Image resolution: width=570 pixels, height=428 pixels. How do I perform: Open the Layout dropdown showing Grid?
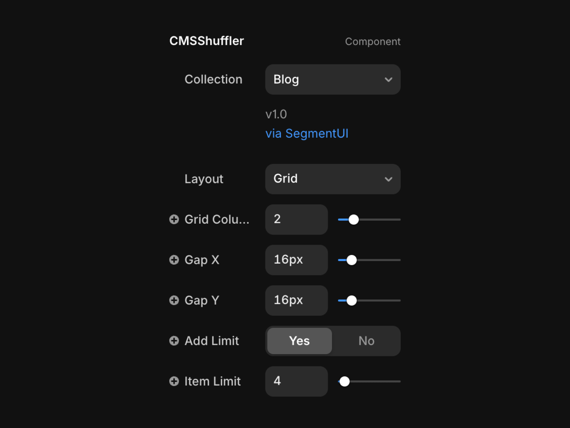(x=332, y=179)
